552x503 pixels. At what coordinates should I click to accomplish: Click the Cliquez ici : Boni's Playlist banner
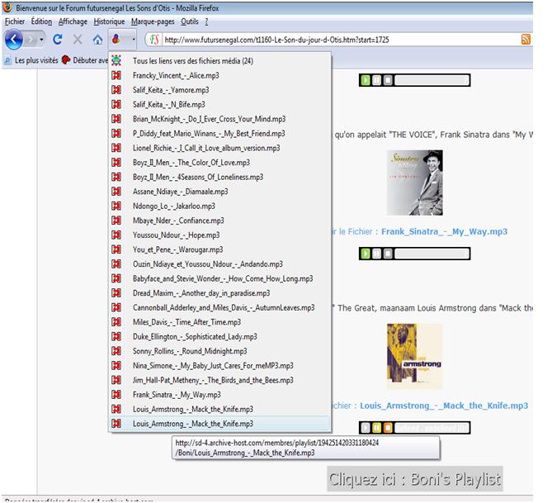(x=415, y=479)
